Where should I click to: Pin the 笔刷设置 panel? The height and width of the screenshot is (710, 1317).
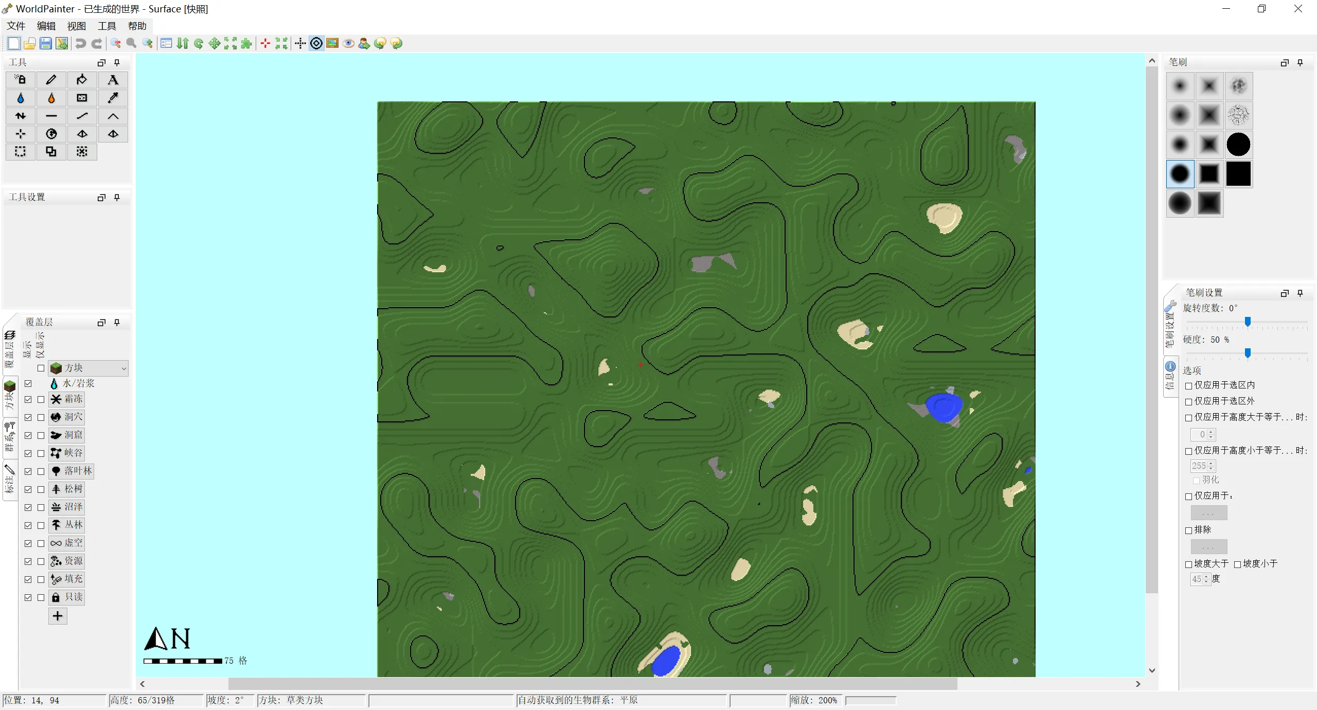click(1301, 293)
